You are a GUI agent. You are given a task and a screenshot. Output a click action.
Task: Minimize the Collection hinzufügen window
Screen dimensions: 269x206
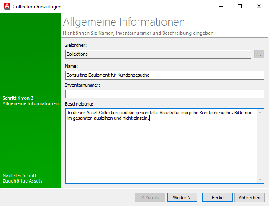[220, 6]
